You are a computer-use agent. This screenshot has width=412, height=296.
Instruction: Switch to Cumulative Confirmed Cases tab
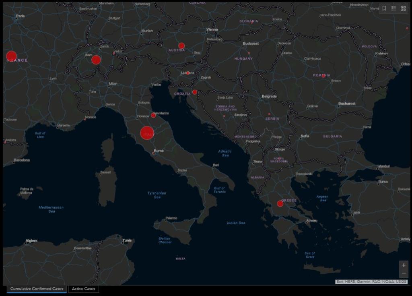point(37,289)
